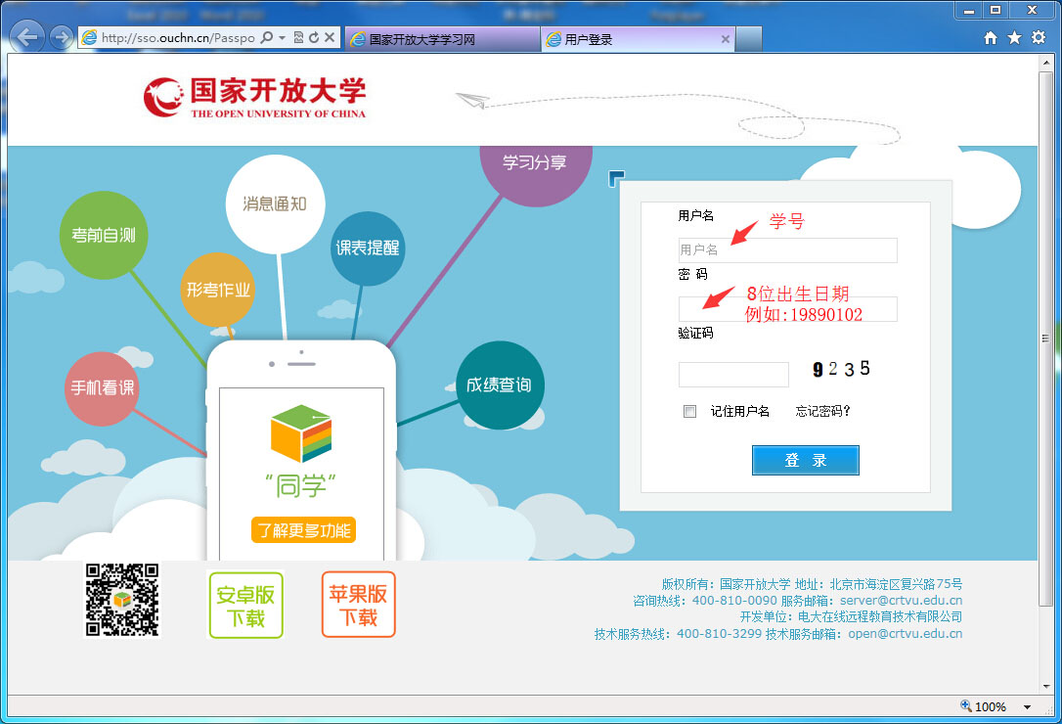Enable the 记住用户名 checkbox
This screenshot has height=724, width=1062.
689,411
